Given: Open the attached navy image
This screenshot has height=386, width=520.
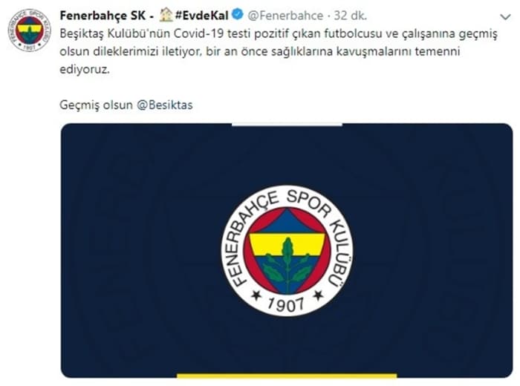Looking at the screenshot, I should tap(287, 250).
